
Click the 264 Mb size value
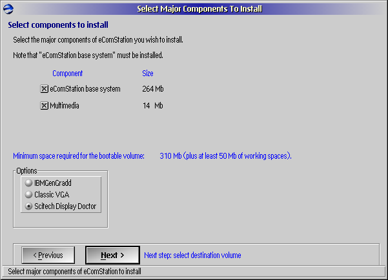coord(153,89)
